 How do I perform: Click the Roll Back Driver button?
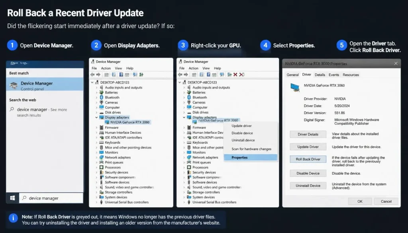pyautogui.click(x=308, y=159)
